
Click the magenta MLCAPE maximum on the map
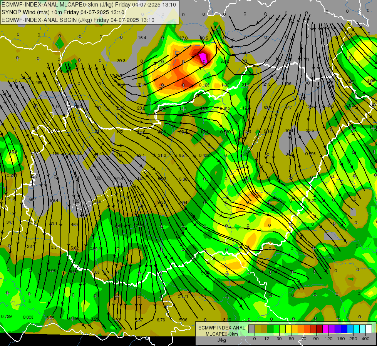203,58
